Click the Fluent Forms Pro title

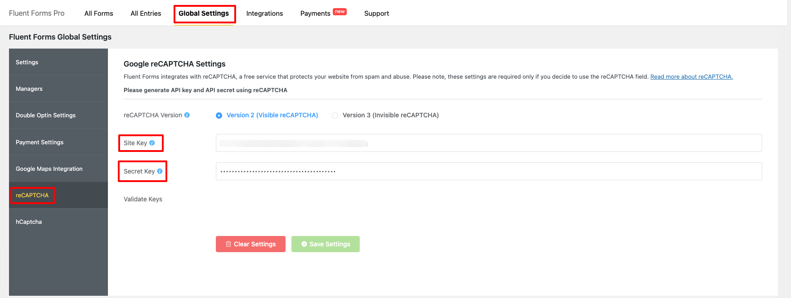pos(37,13)
